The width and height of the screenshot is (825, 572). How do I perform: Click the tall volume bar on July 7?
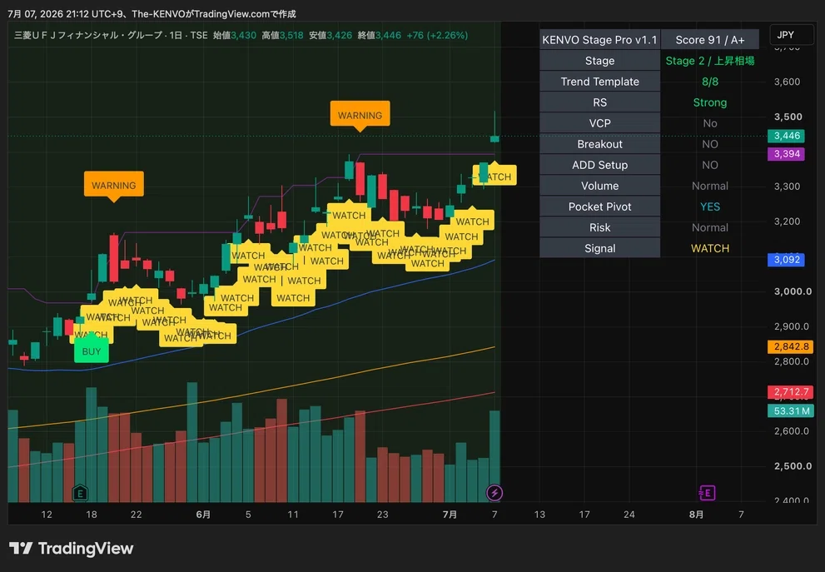point(495,456)
